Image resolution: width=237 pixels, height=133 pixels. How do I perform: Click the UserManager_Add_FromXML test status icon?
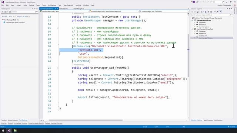(x=4, y=22)
